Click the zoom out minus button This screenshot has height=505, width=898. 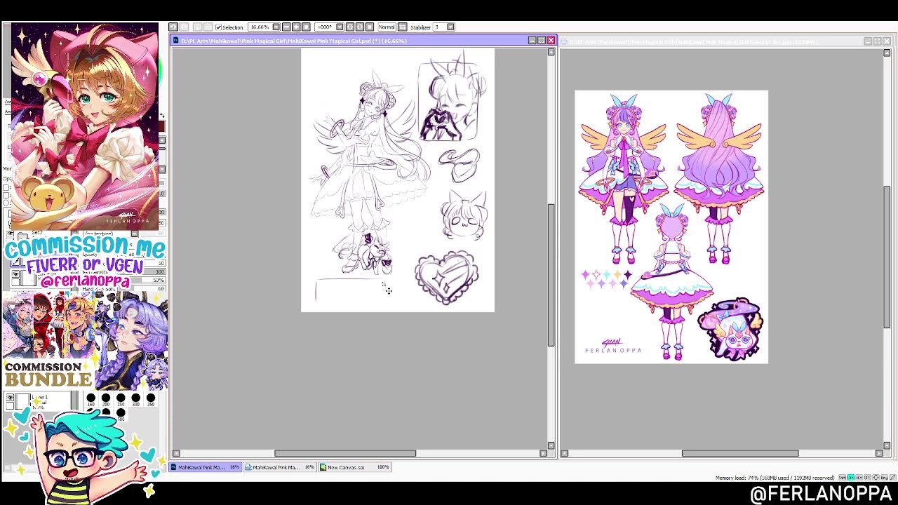coord(286,27)
